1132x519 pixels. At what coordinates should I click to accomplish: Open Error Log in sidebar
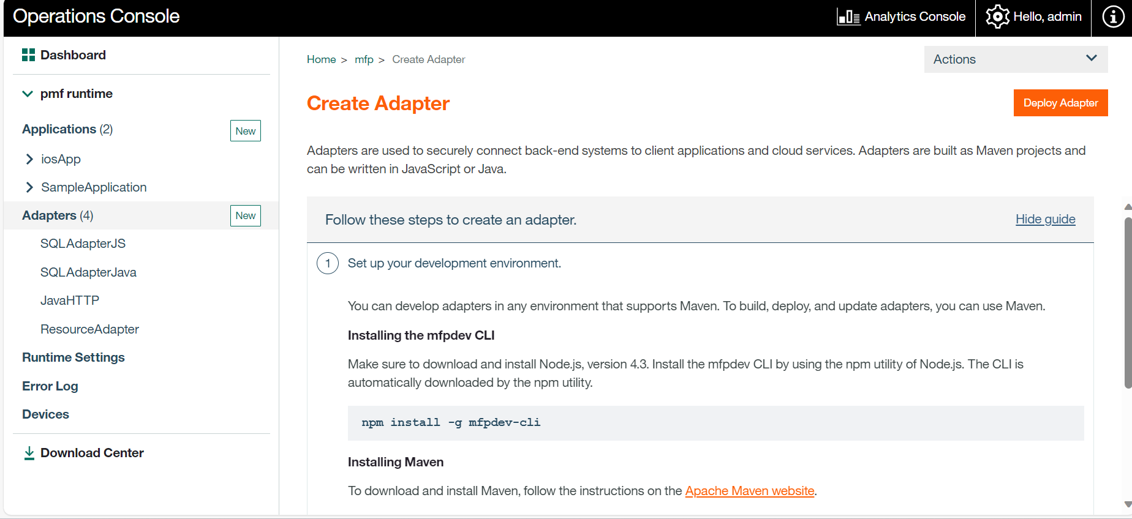(50, 386)
